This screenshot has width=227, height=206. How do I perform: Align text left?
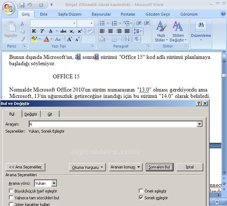pos(102,31)
